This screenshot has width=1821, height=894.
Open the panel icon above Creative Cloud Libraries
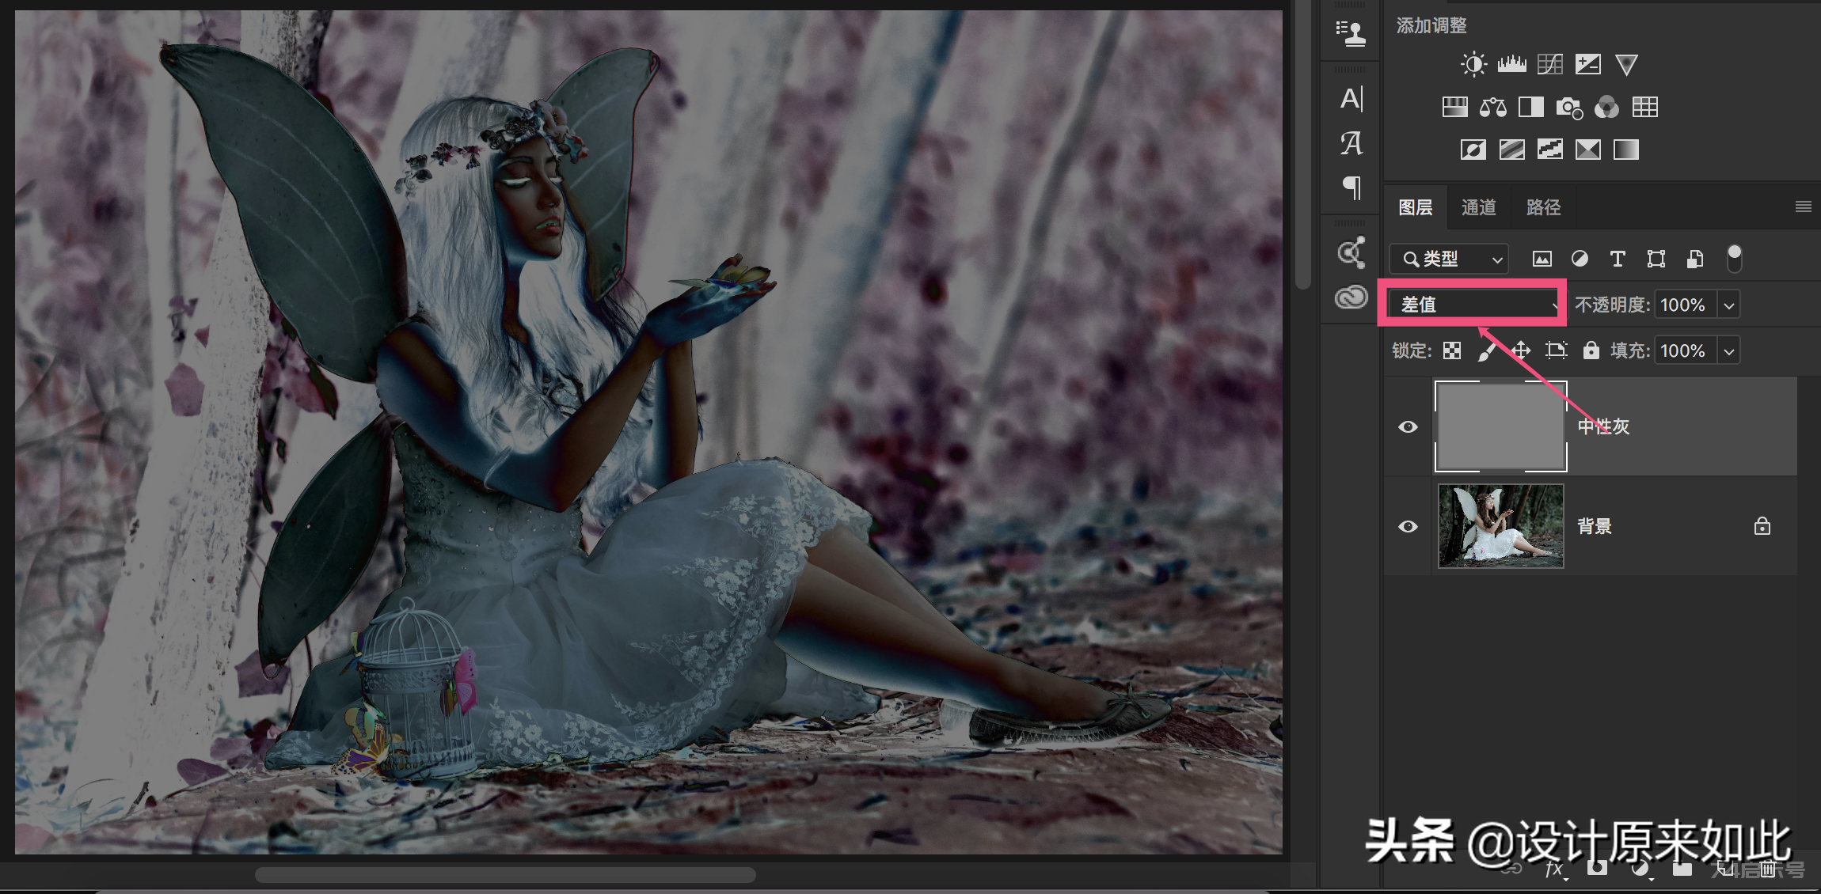tap(1351, 252)
